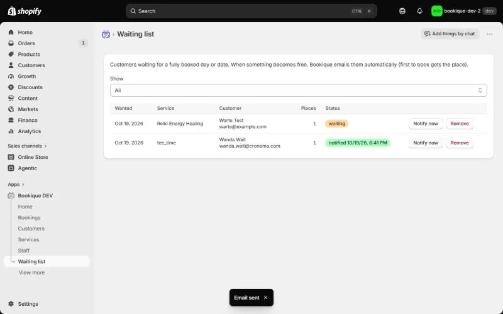This screenshot has width=503, height=314.
Task: Click wanda.wait@cronema.com email
Action: (x=250, y=146)
